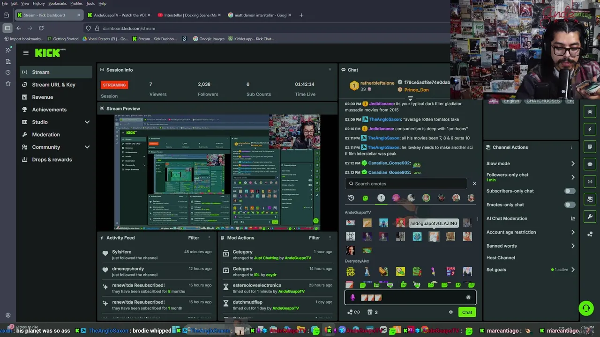Image resolution: width=600 pixels, height=337 pixels.
Task: Click ratherbleftalone in chat leaderboard
Action: (x=377, y=83)
